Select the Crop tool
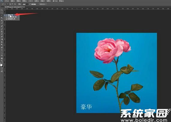This screenshot has height=122, width=171. click(1, 21)
